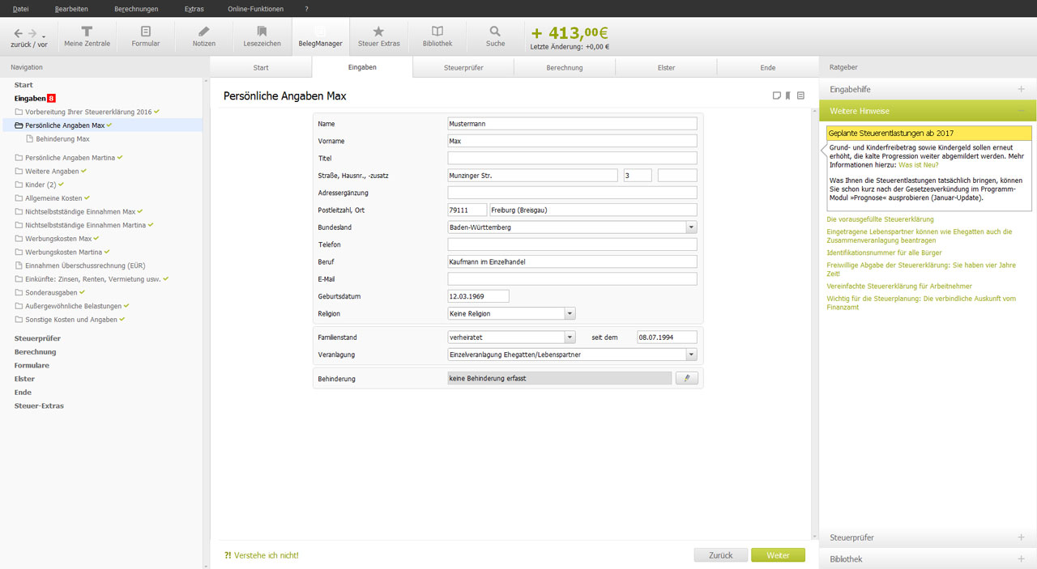The height and width of the screenshot is (569, 1037).
Task: Click the edit pencil button for Behinderung
Action: [x=686, y=378]
